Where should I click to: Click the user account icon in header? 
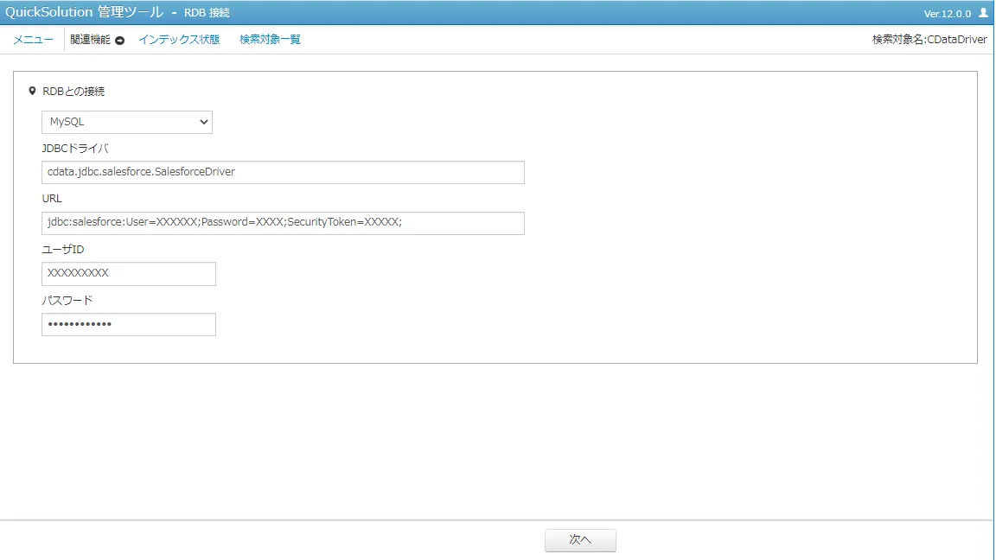tap(982, 13)
